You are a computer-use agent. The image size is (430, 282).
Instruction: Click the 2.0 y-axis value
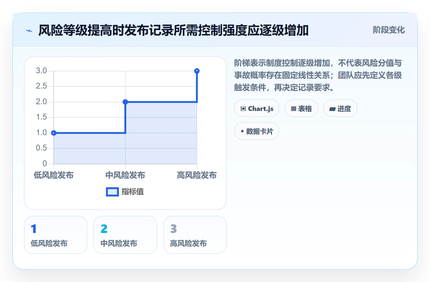(41, 102)
